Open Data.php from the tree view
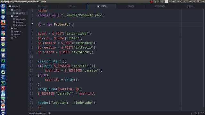This screenshot has height=115, width=205. 19,22
